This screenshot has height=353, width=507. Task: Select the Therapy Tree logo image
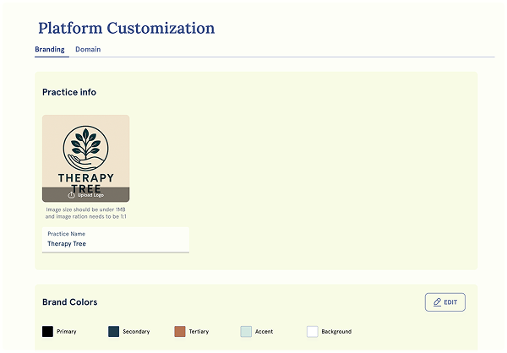tap(85, 152)
